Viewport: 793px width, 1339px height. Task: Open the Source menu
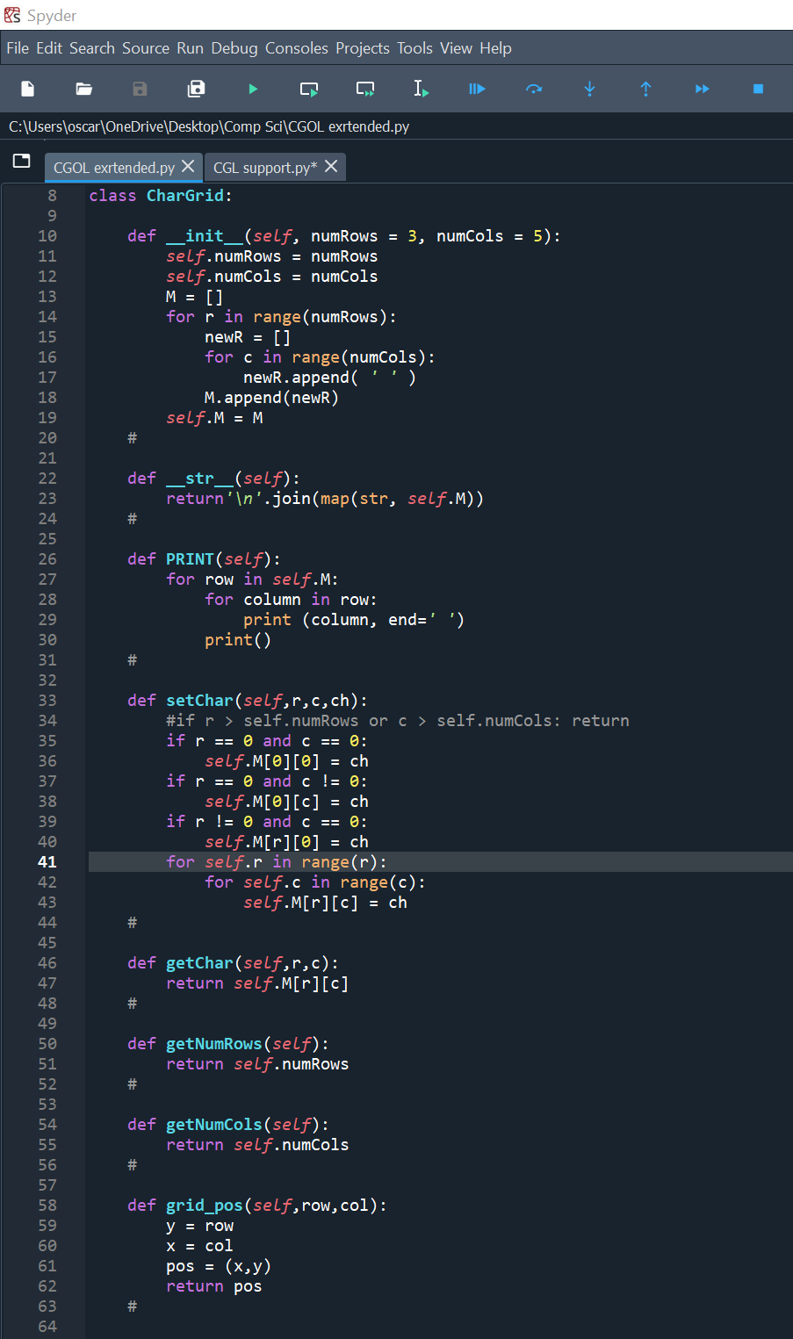point(146,48)
